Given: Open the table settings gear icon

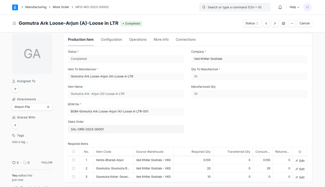Looking at the screenshot, I should (299, 152).
